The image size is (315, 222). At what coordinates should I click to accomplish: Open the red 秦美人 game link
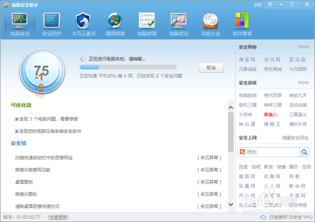pyautogui.click(x=270, y=115)
